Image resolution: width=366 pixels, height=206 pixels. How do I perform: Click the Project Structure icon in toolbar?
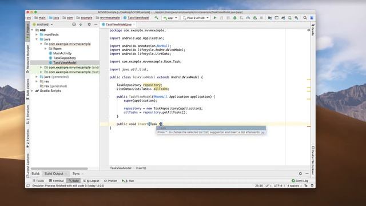(x=270, y=18)
